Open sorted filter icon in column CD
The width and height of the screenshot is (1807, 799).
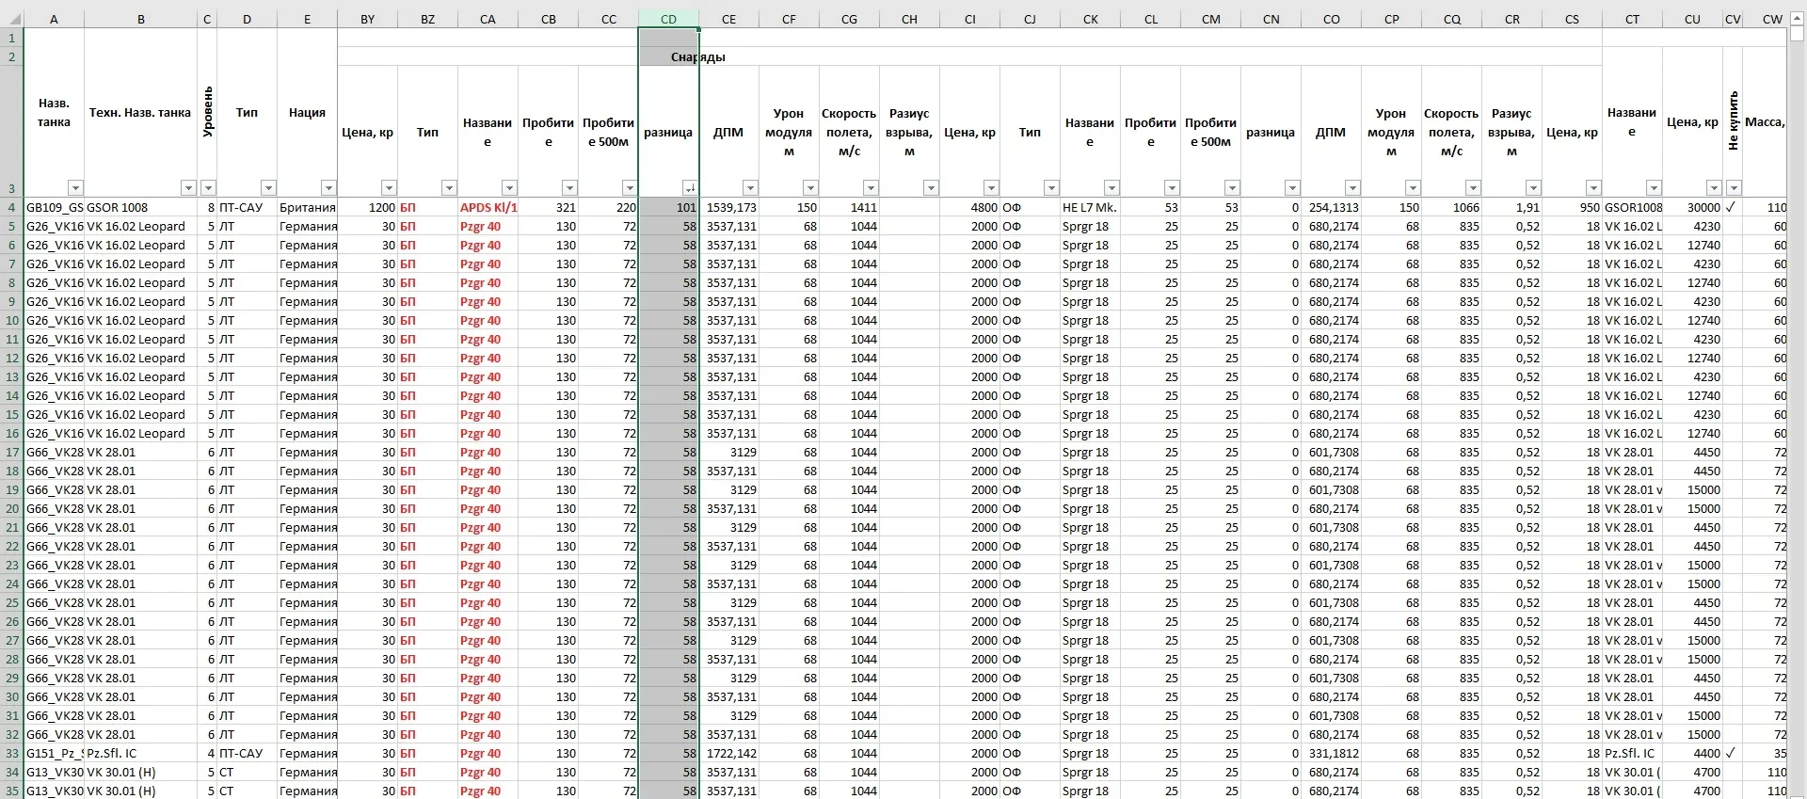point(690,188)
